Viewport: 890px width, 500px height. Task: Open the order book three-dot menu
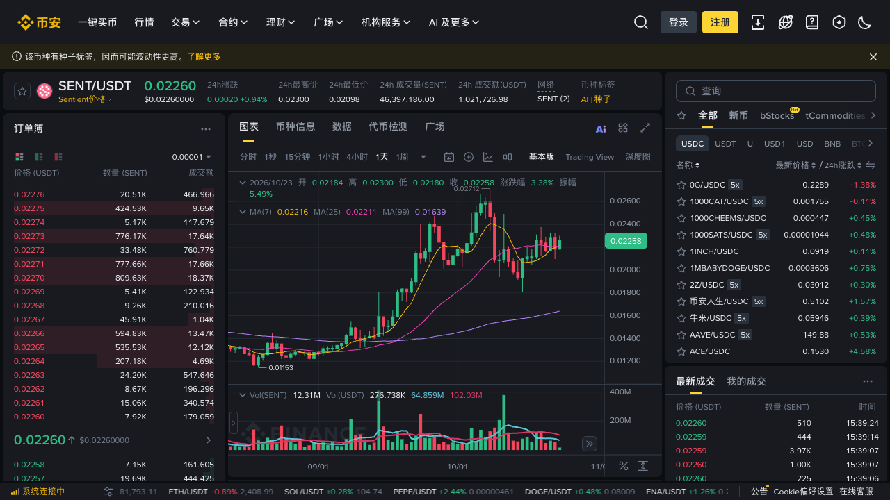click(x=206, y=128)
